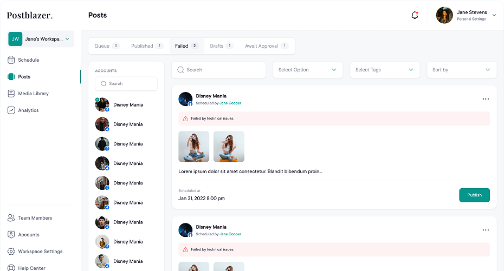
Task: Click the Publish button on first post
Action: click(474, 195)
